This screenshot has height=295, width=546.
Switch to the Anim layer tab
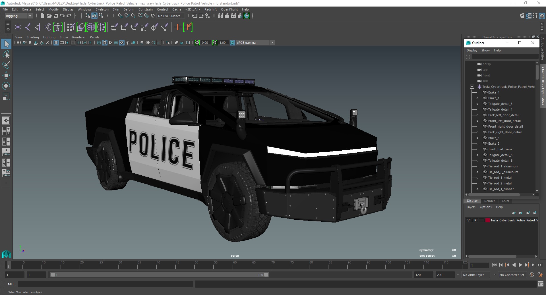pyautogui.click(x=505, y=201)
